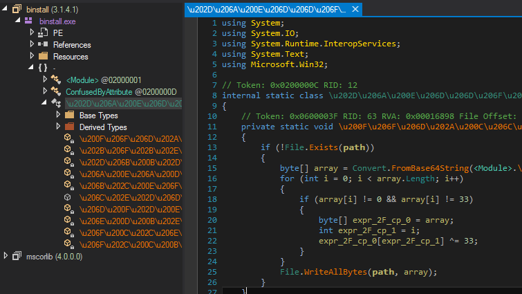This screenshot has width=522, height=294.
Task: Click Convert.FromBase64String on line 15
Action: pos(411,168)
